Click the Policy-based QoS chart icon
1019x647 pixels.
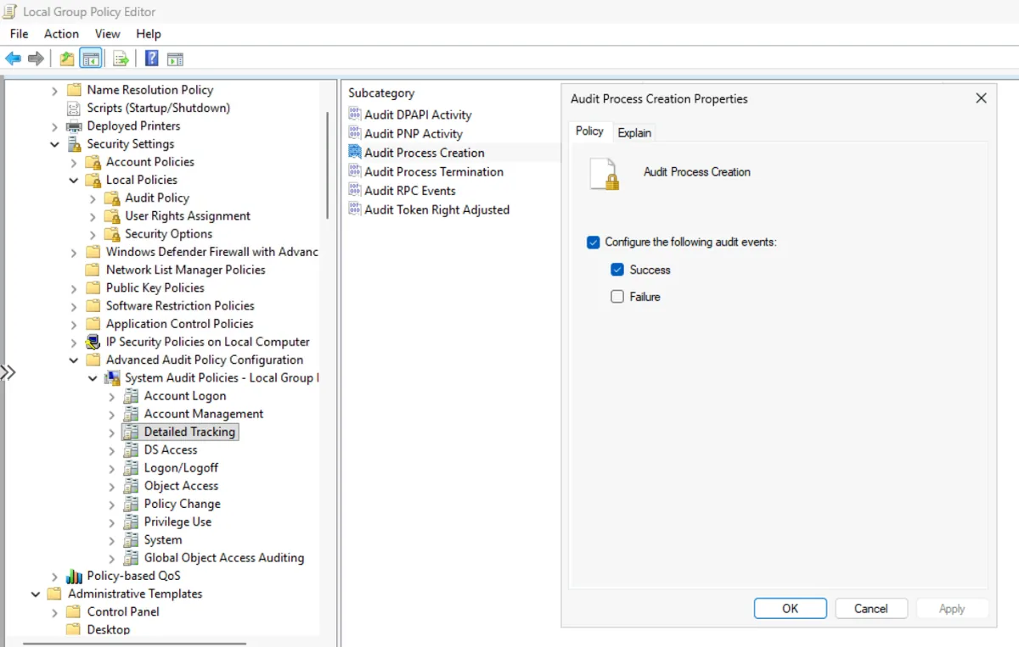[x=74, y=576]
